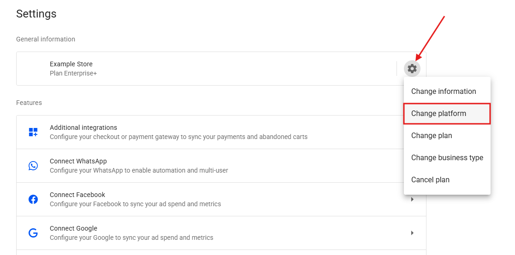Image resolution: width=515 pixels, height=255 pixels.
Task: Pick Change business type from the menu
Action: click(447, 157)
